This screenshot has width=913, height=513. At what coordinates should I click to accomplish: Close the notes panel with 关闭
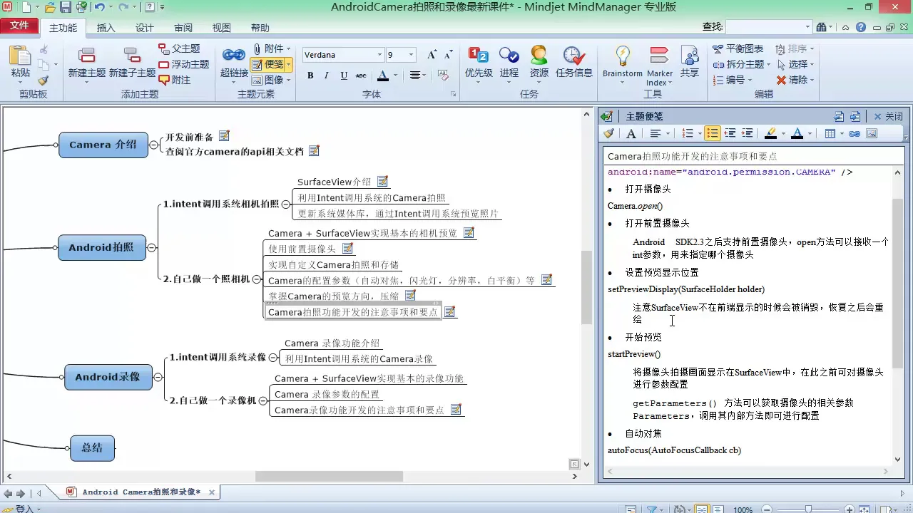point(888,116)
